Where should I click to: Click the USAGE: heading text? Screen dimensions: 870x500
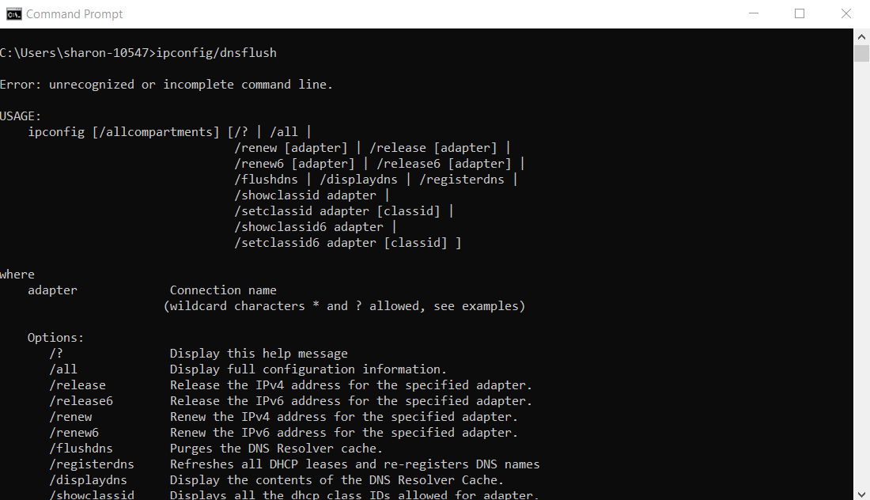21,116
